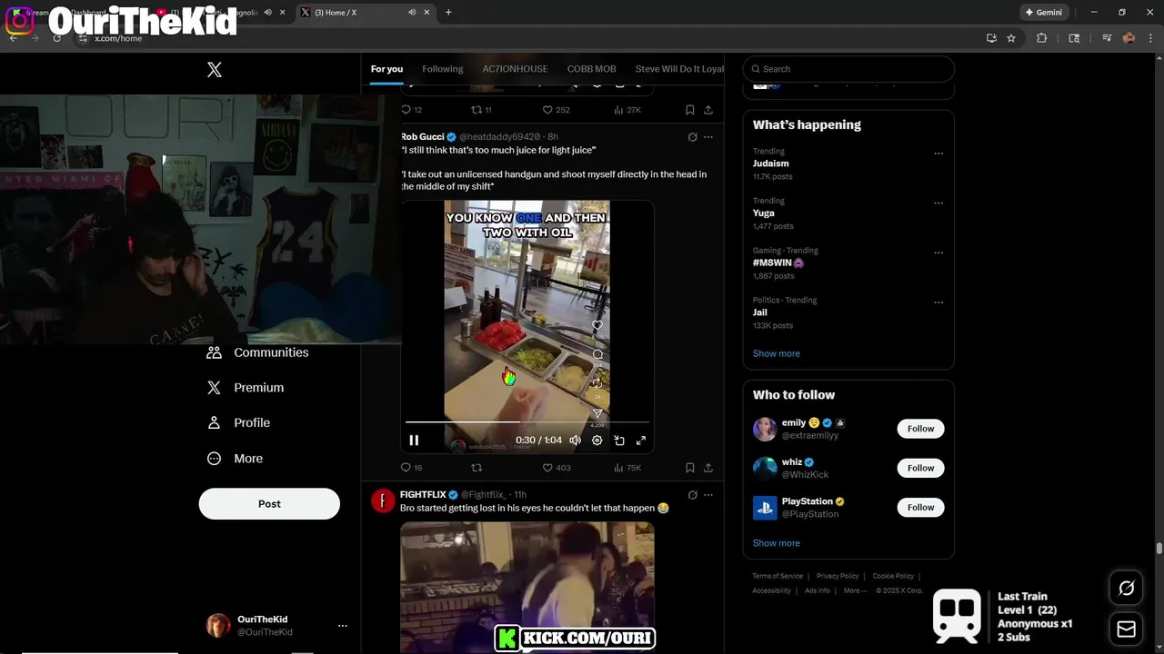Open more options for Yuga trend
This screenshot has width=1164, height=654.
938,203
